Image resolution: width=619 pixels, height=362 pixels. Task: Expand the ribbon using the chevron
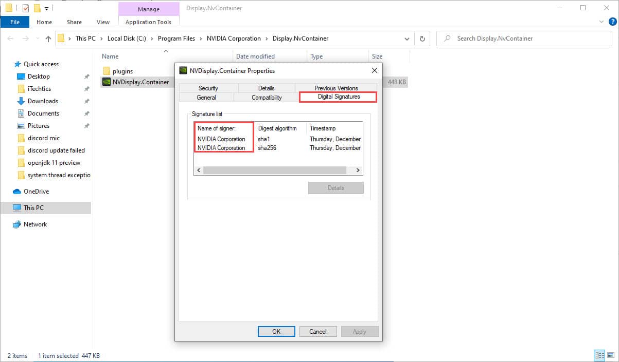[x=602, y=22]
